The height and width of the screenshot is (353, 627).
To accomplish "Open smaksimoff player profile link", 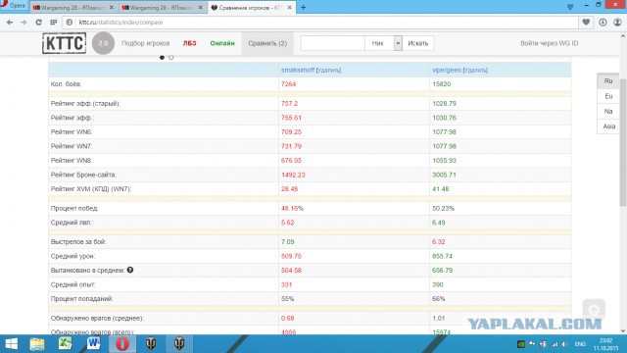I will pyautogui.click(x=298, y=70).
